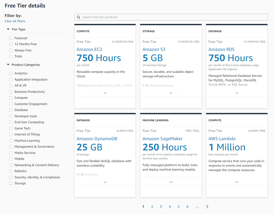The width and height of the screenshot is (274, 214).
Task: Click the ALWAYS FREE label on Lambda card
Action: tap(257, 131)
